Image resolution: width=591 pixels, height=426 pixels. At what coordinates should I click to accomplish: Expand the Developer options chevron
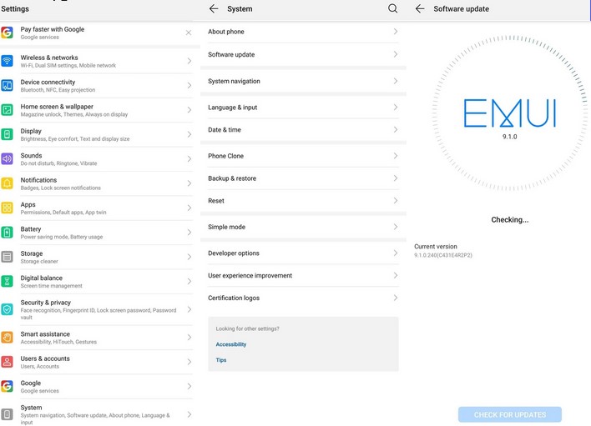396,253
